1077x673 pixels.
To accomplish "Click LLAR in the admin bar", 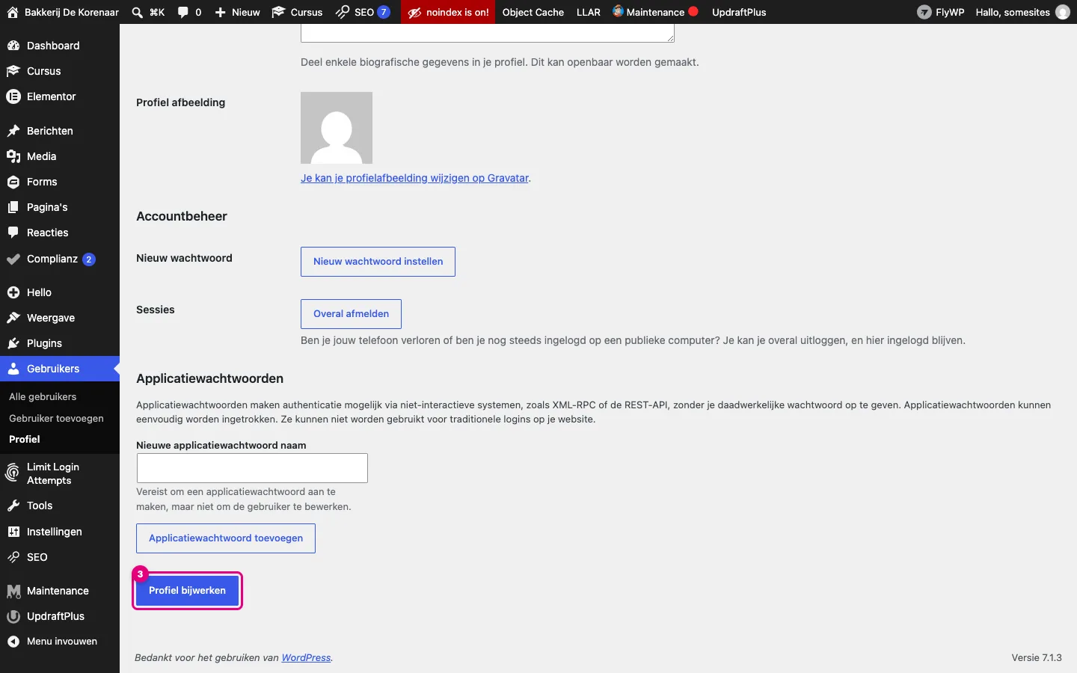I will 589,12.
